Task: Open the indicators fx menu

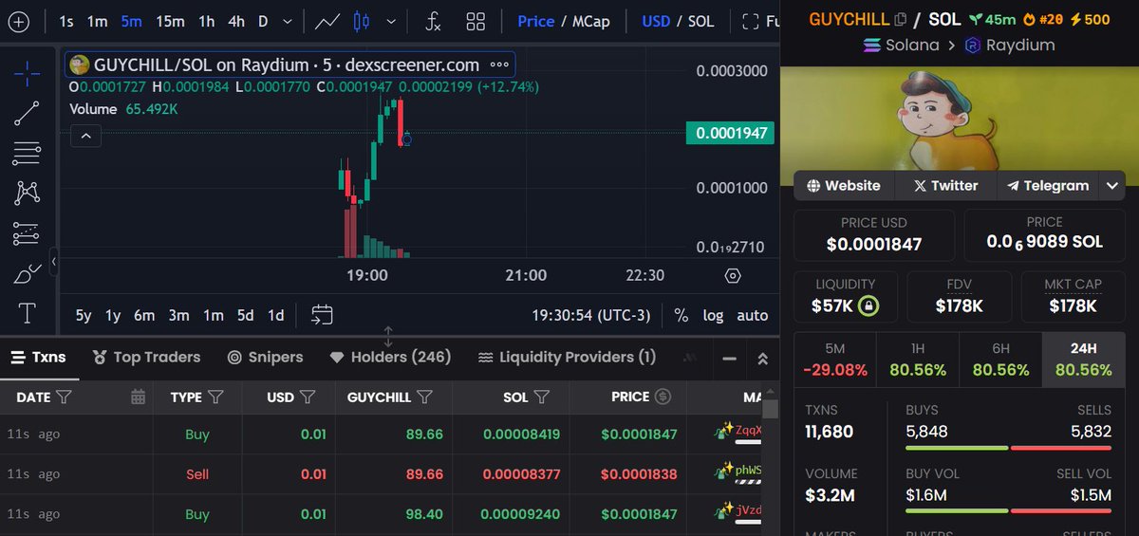Action: coord(433,21)
